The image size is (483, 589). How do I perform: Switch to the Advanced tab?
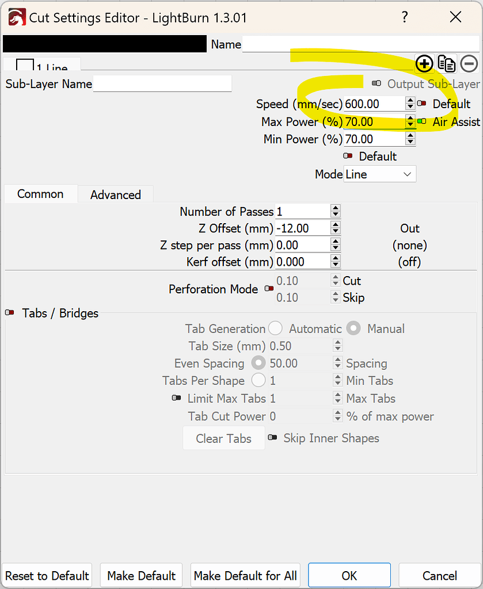click(115, 194)
